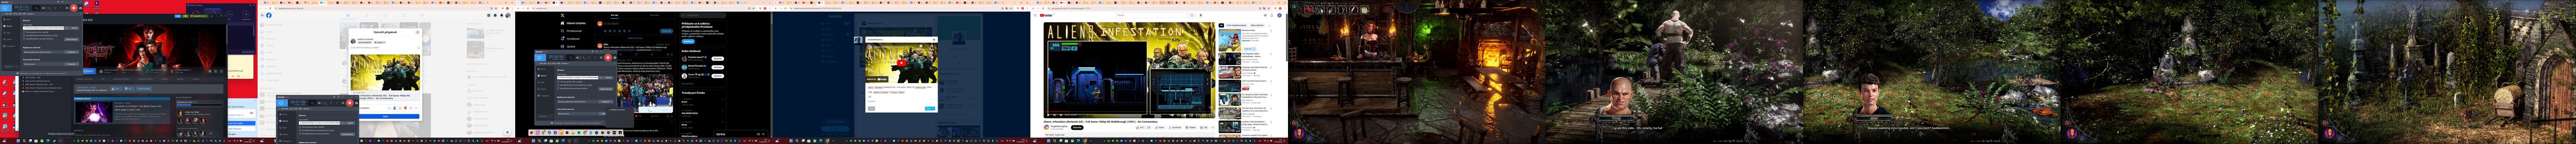Click the red record button in the top-left recorder toolbar

(x=74, y=8)
